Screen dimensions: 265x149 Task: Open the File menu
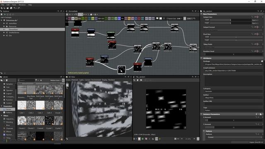[x=2, y=5]
